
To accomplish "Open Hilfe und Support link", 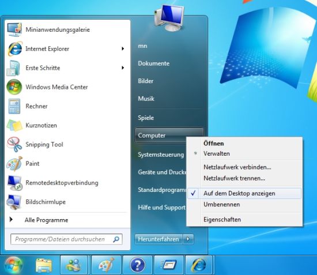I will (162, 208).
